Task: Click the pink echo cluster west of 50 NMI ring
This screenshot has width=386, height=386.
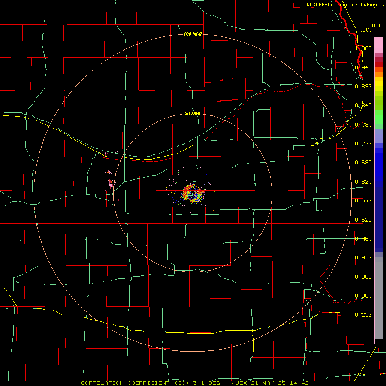Action: click(111, 184)
